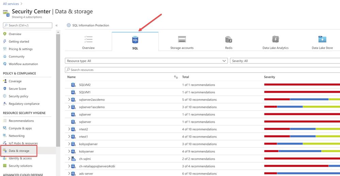The width and height of the screenshot is (340, 176).
Task: Click the ch-sqlmi managed instance icon
Action: (73, 159)
